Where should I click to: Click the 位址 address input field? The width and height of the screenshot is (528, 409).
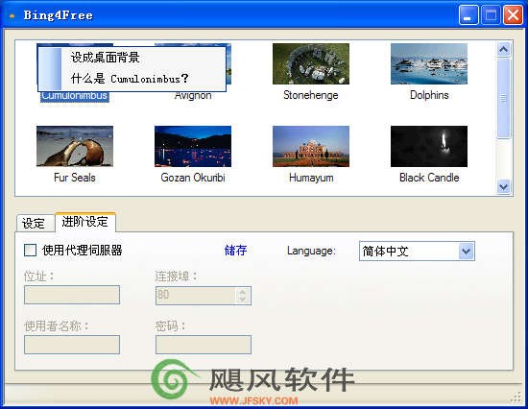(72, 295)
